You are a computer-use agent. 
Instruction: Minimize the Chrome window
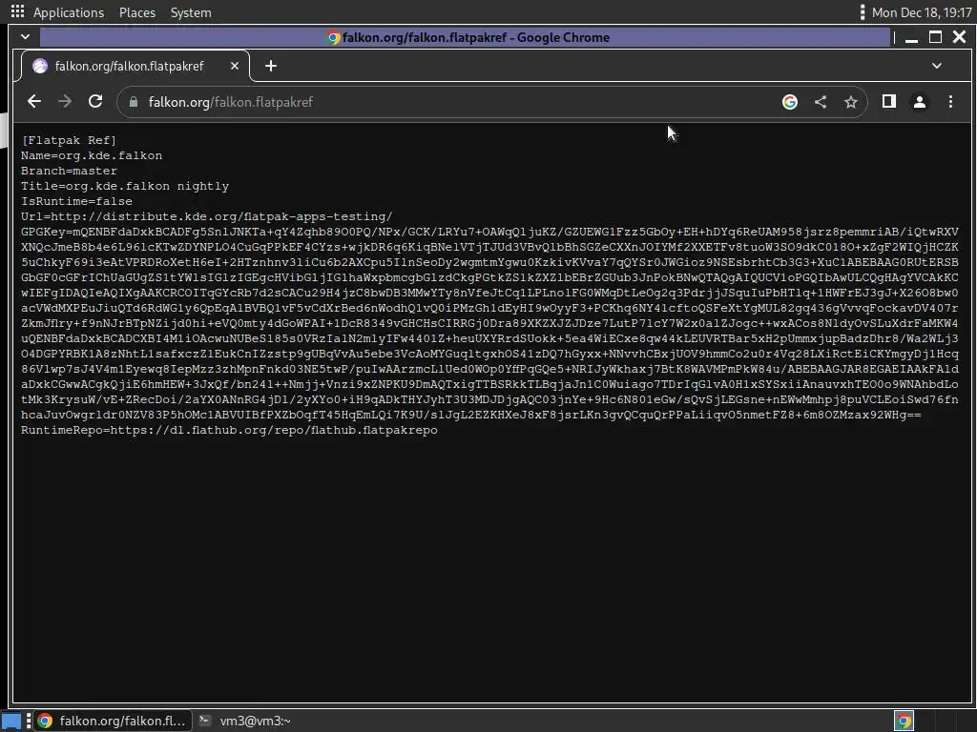pyautogui.click(x=911, y=37)
